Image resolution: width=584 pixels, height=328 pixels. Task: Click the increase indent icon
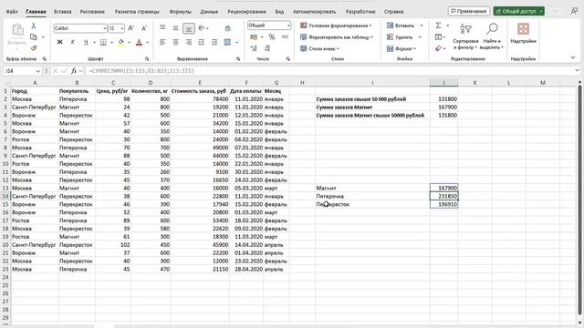[x=214, y=43]
